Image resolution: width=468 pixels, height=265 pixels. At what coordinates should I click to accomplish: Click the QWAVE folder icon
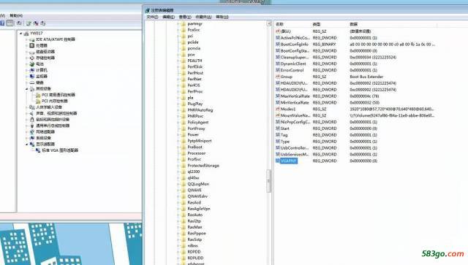point(184,191)
